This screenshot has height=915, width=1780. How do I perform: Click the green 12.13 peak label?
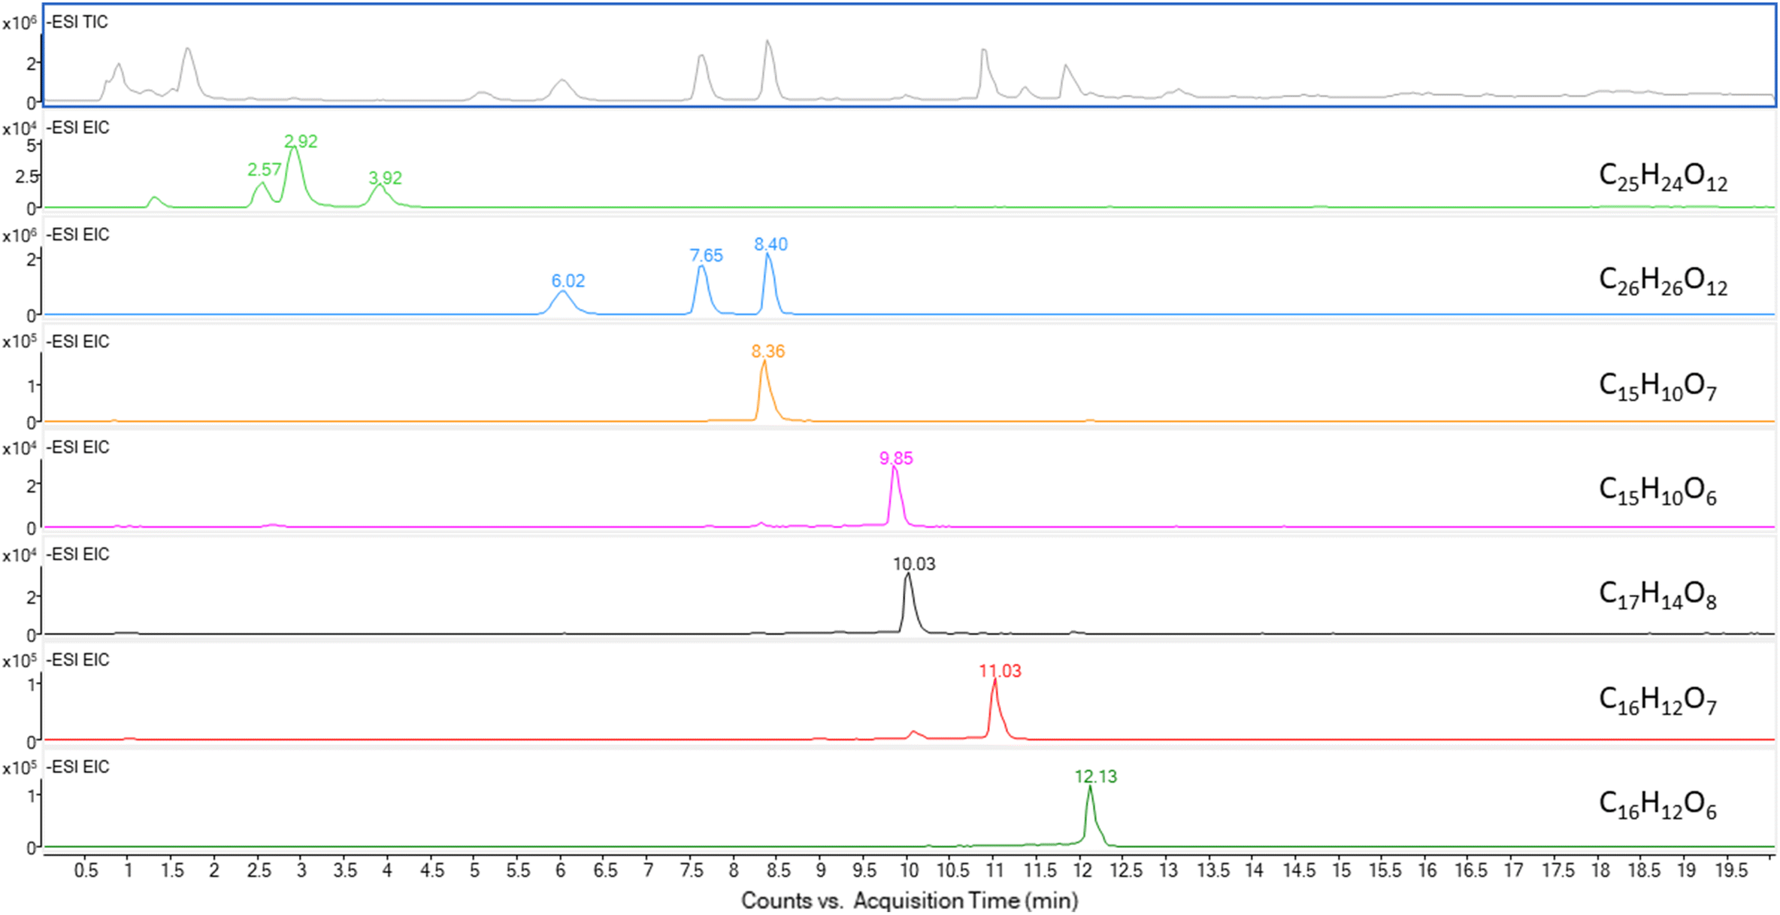[x=1096, y=777]
